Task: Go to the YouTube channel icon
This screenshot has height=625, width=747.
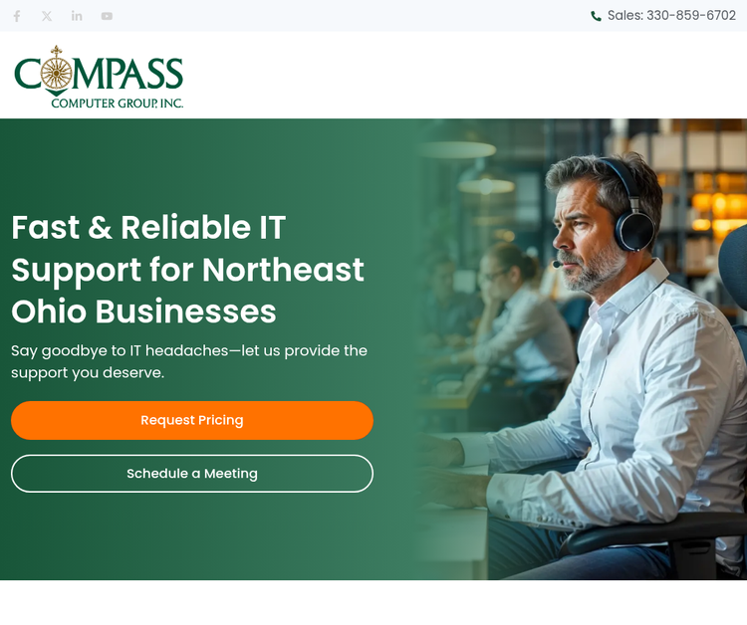Action: [107, 16]
